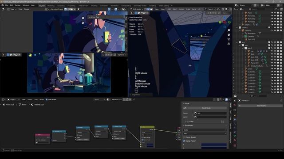Select face select mode icon
The image size is (284, 159).
coord(151,9)
